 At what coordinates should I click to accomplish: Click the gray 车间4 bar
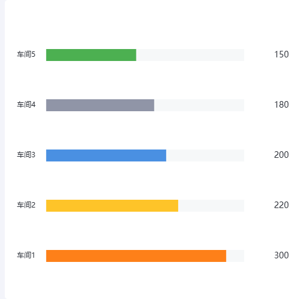click(100, 105)
